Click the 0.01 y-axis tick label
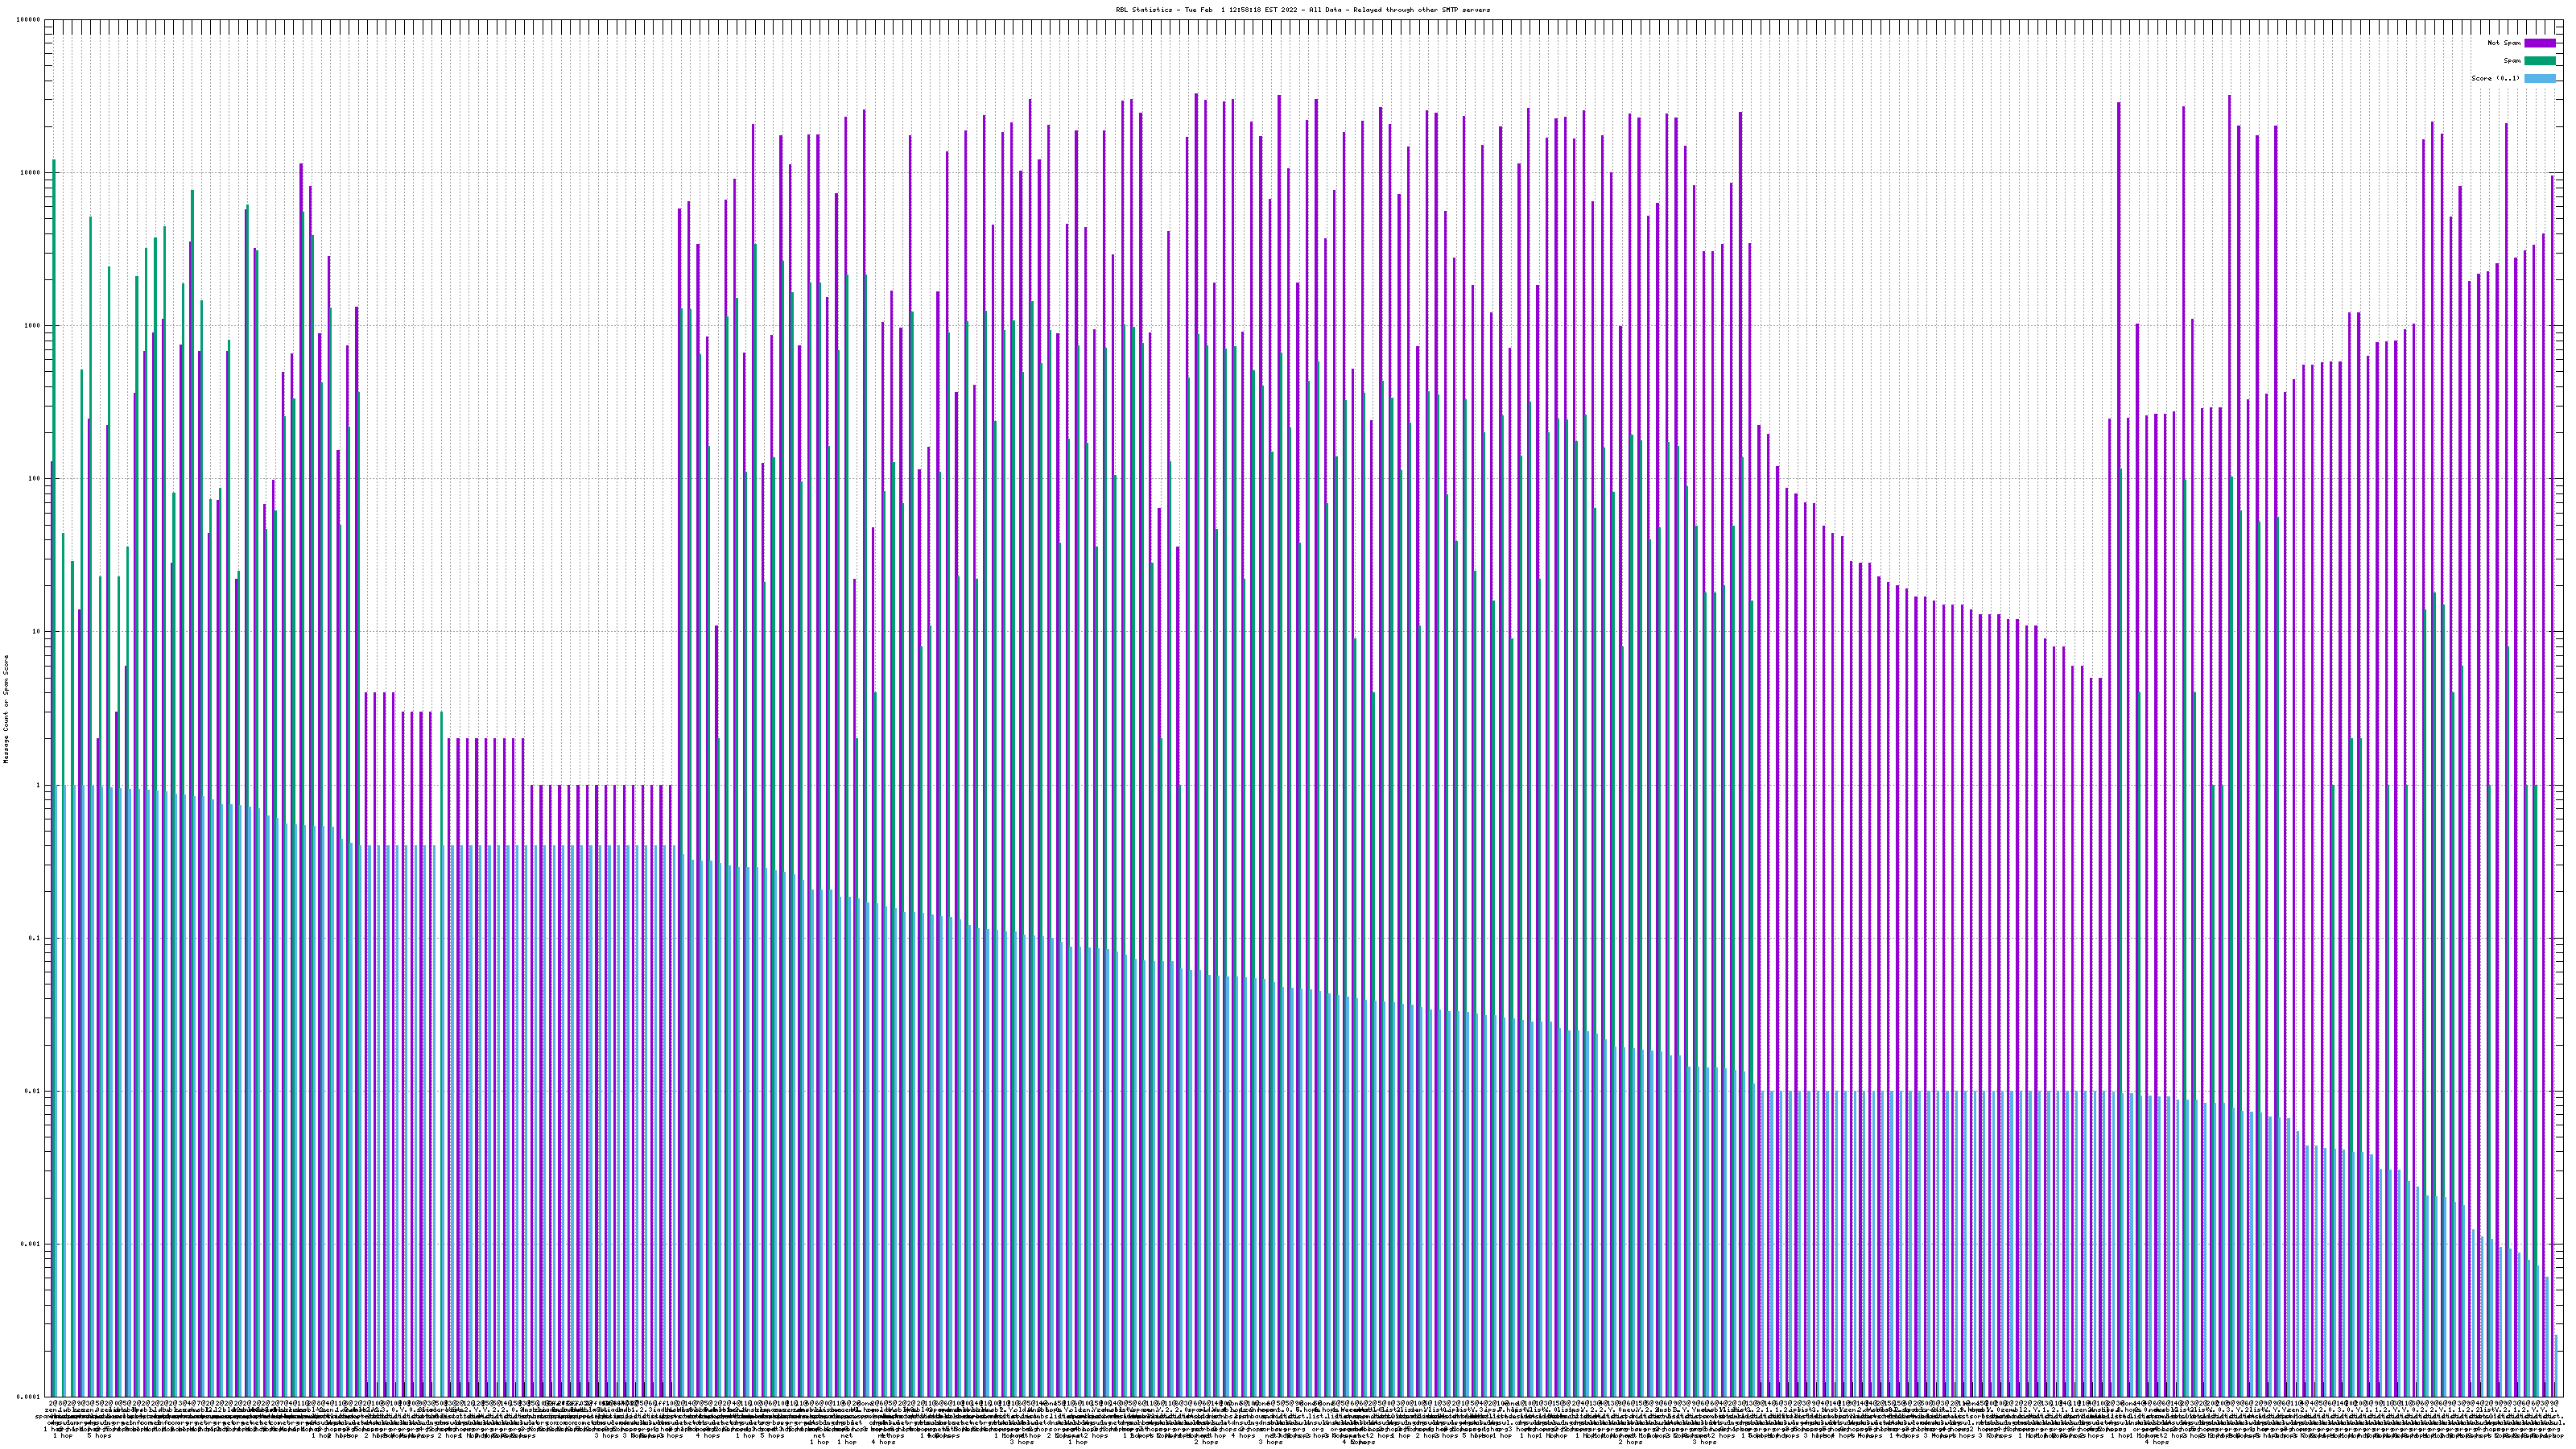Viewport: 2576px width, 1449px height. (x=33, y=1091)
